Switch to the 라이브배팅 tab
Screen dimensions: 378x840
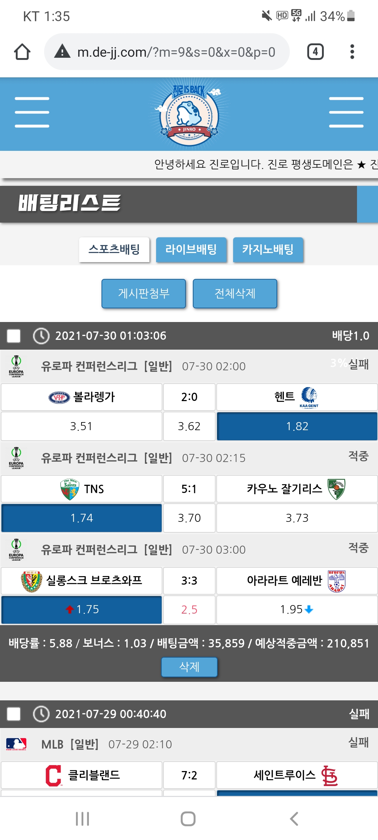[191, 250]
